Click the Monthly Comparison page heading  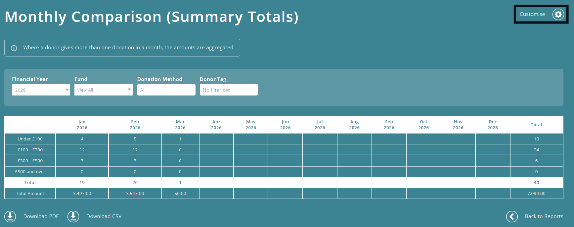[152, 17]
